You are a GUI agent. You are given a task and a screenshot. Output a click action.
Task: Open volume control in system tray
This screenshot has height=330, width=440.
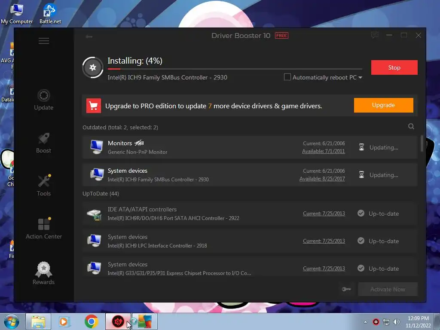397,322
